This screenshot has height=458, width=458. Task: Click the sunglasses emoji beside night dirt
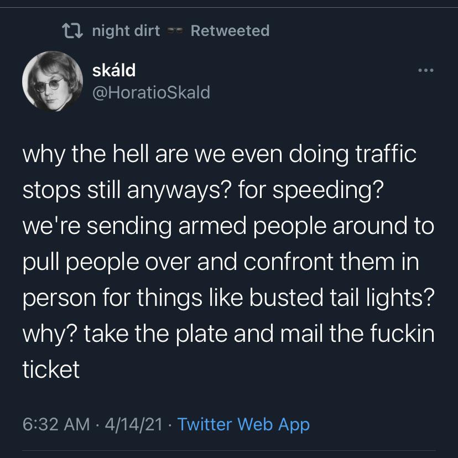[175, 32]
